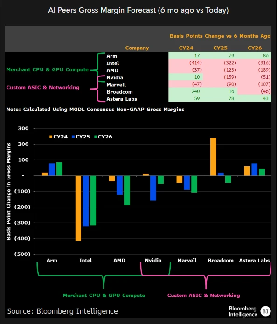The image size is (277, 324).
Task: Click Nvidia CY24 value 10
Action: [x=197, y=77]
